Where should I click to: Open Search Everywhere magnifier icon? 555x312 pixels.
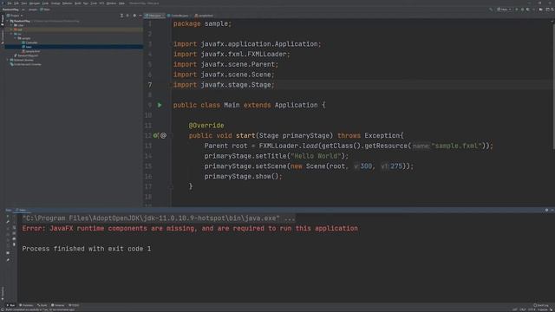[552, 10]
